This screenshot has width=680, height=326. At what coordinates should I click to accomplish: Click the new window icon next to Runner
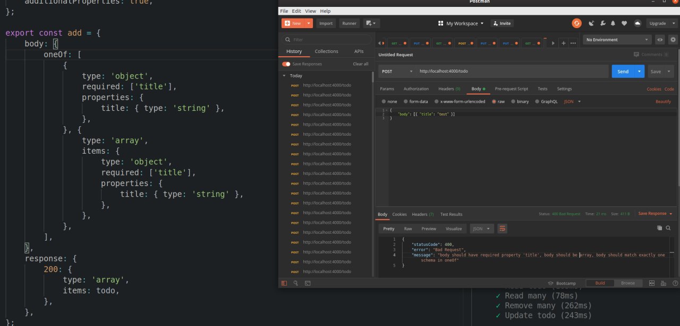click(x=371, y=23)
